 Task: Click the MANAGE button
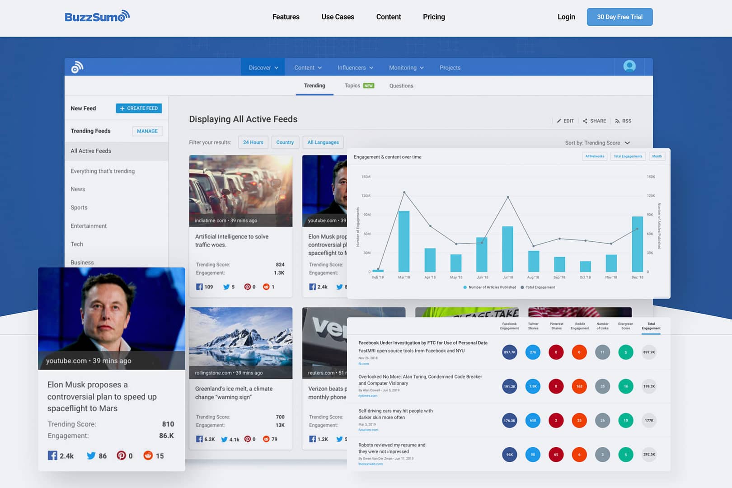(x=147, y=131)
